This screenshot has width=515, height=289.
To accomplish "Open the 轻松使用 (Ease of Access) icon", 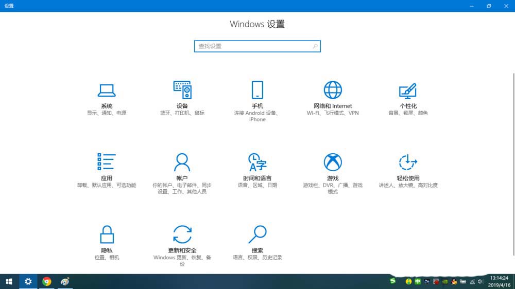I will (408, 162).
